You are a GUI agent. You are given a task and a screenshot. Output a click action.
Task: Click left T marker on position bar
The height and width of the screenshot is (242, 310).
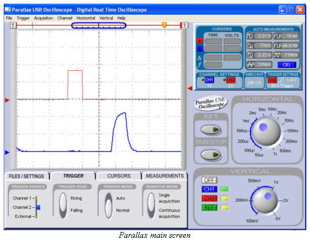tap(13, 25)
